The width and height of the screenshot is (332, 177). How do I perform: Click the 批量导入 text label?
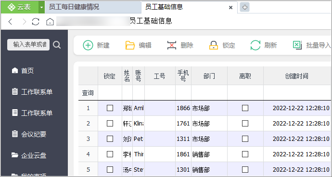pos(319,45)
